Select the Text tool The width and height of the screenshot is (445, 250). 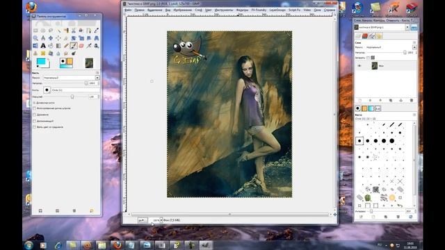tap(43, 46)
